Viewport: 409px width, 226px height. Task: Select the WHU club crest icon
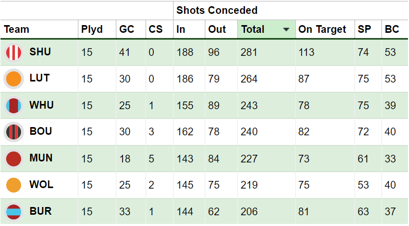pos(13,106)
